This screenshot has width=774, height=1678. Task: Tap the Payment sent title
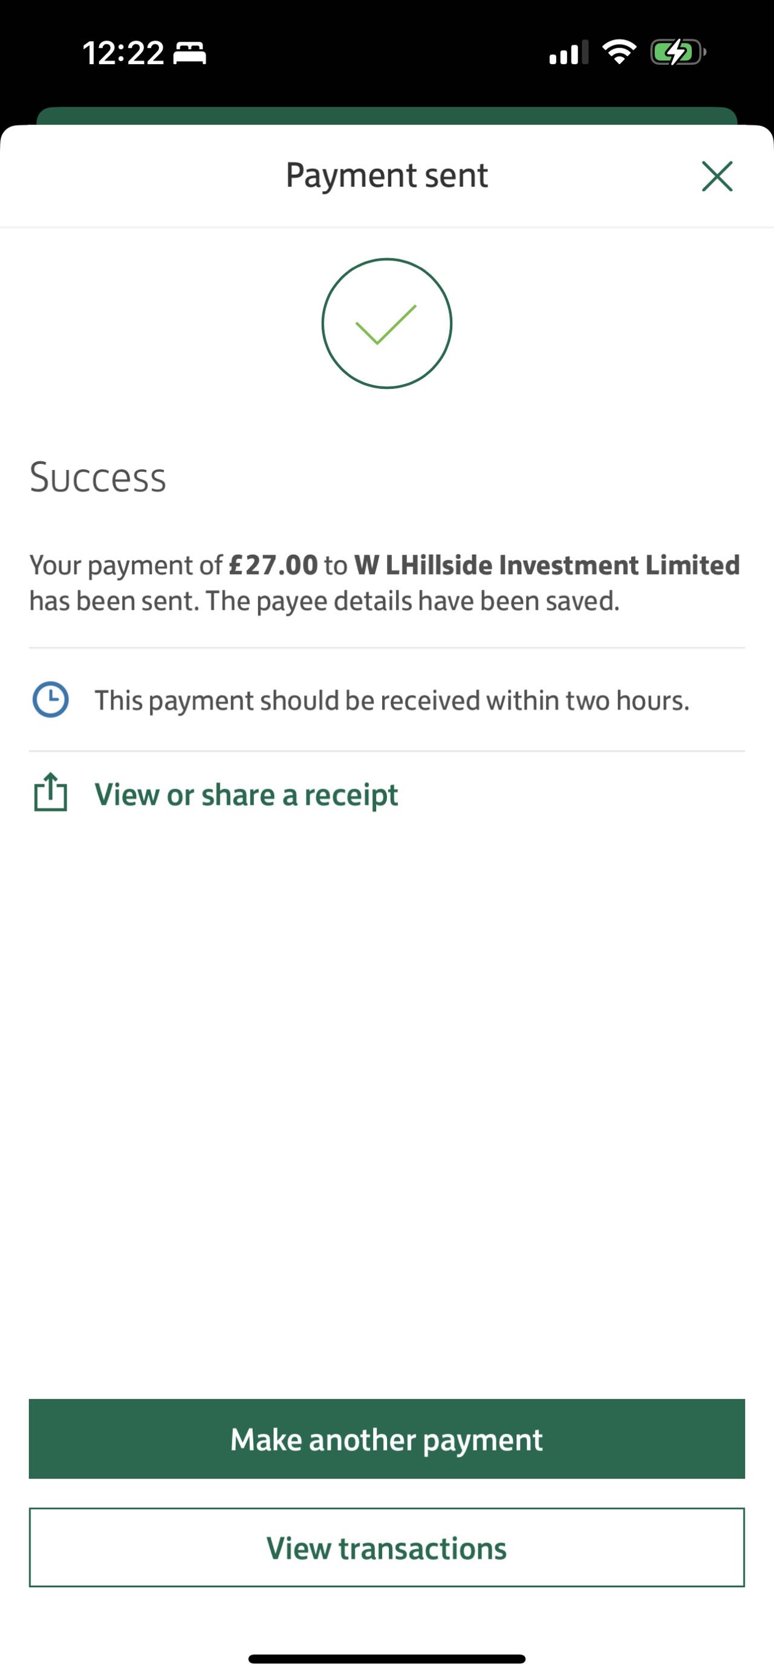pos(386,175)
